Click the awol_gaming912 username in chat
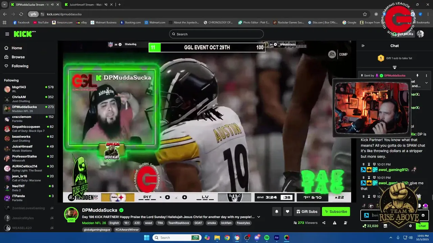Screen dimensions: 433x243 pos(394,170)
